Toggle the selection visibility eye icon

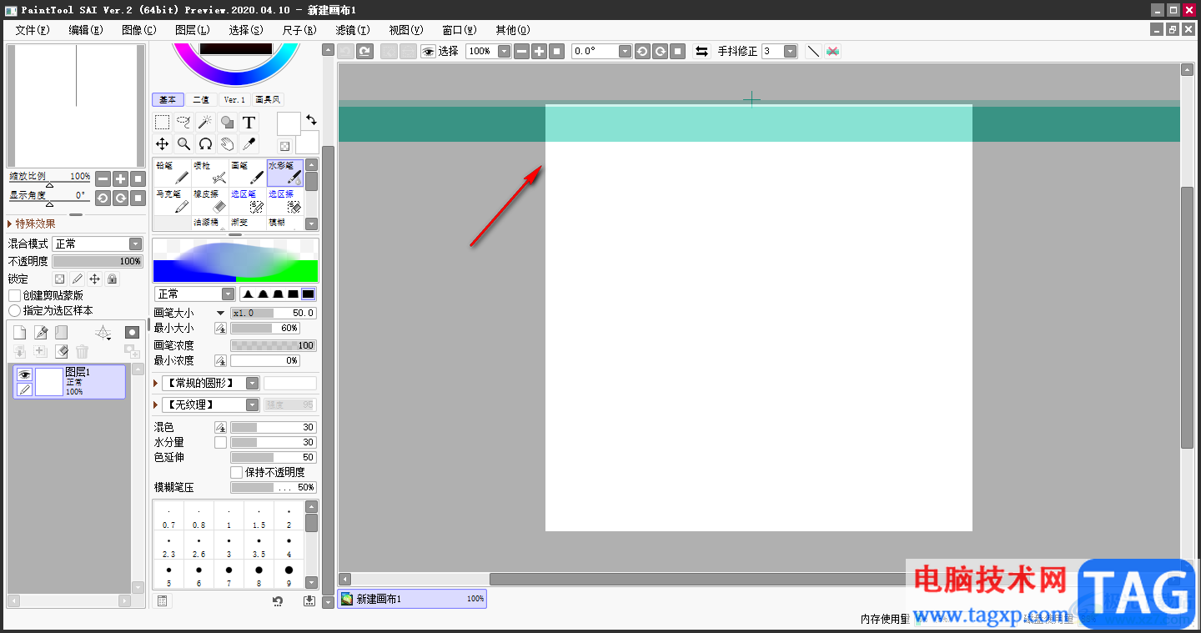pyautogui.click(x=428, y=51)
